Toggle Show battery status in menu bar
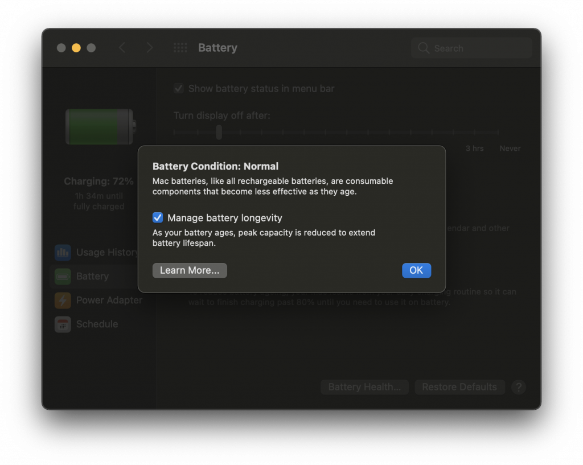Image resolution: width=583 pixels, height=465 pixels. (178, 88)
